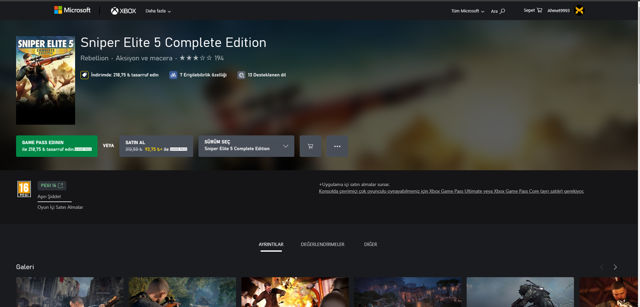This screenshot has height=307, width=640.
Task: Go to next gallery images arrow
Action: click(x=615, y=267)
